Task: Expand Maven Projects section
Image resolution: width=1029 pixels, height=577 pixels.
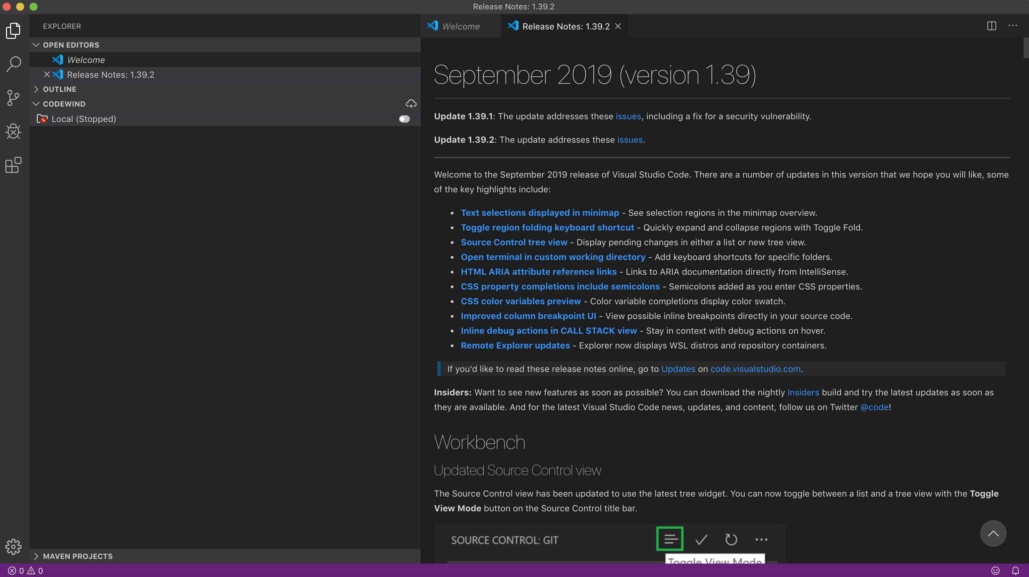Action: 36,556
